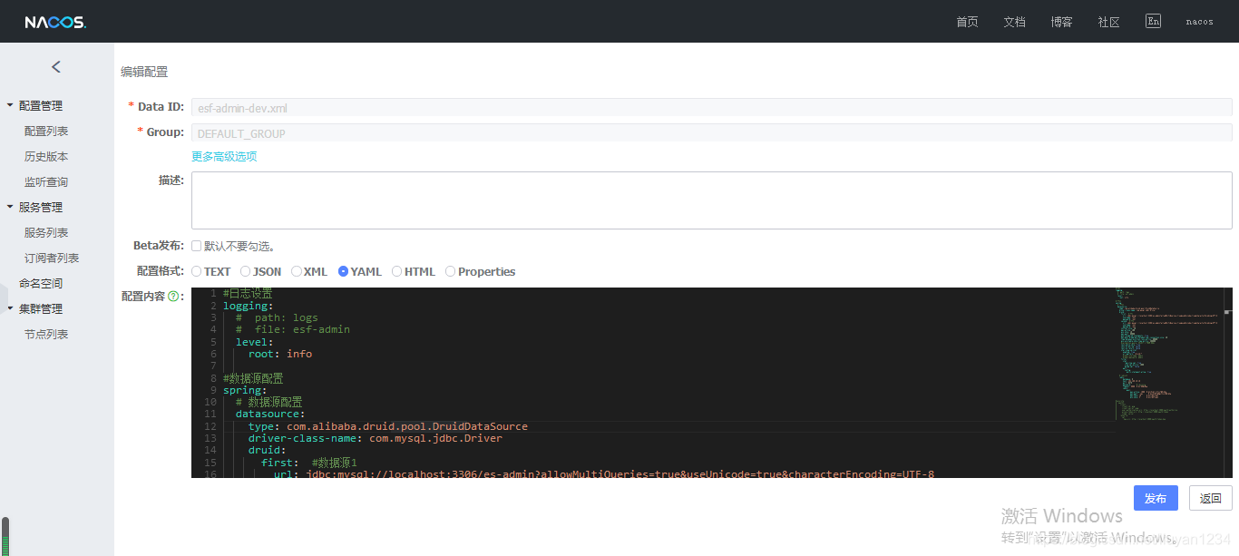Click the editor vertical scrollbar handle
Image resolution: width=1239 pixels, height=556 pixels.
coord(1227,312)
